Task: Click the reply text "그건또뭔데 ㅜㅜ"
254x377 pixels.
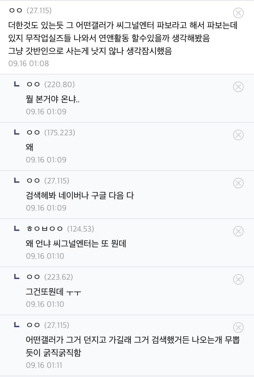Action: click(54, 292)
